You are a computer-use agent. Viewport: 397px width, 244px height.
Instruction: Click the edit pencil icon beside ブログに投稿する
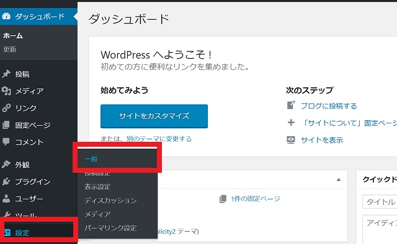click(291, 105)
